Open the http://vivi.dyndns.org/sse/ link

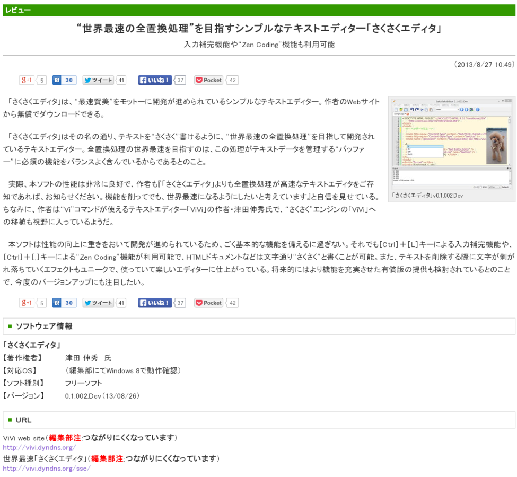coord(47,469)
